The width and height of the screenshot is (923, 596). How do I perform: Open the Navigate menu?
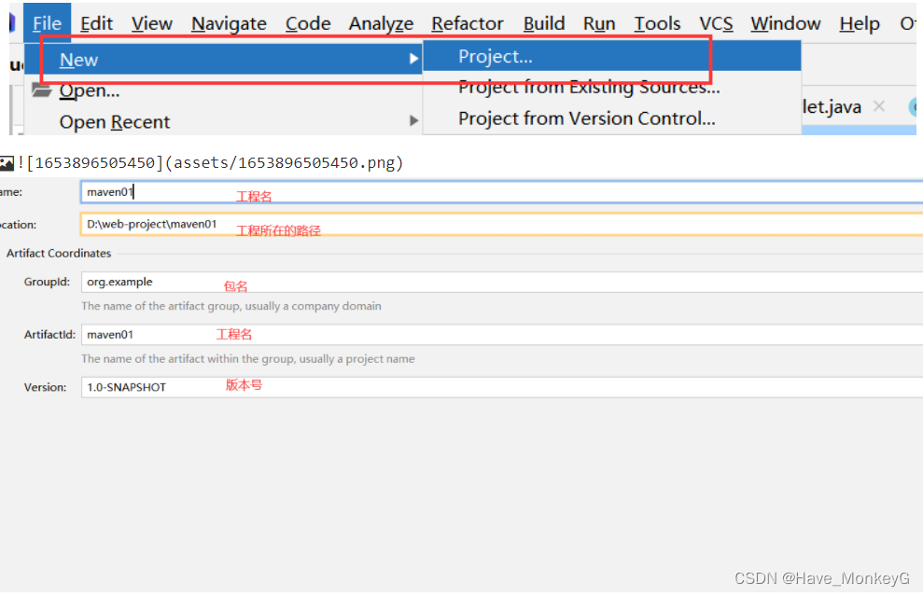[x=229, y=23]
